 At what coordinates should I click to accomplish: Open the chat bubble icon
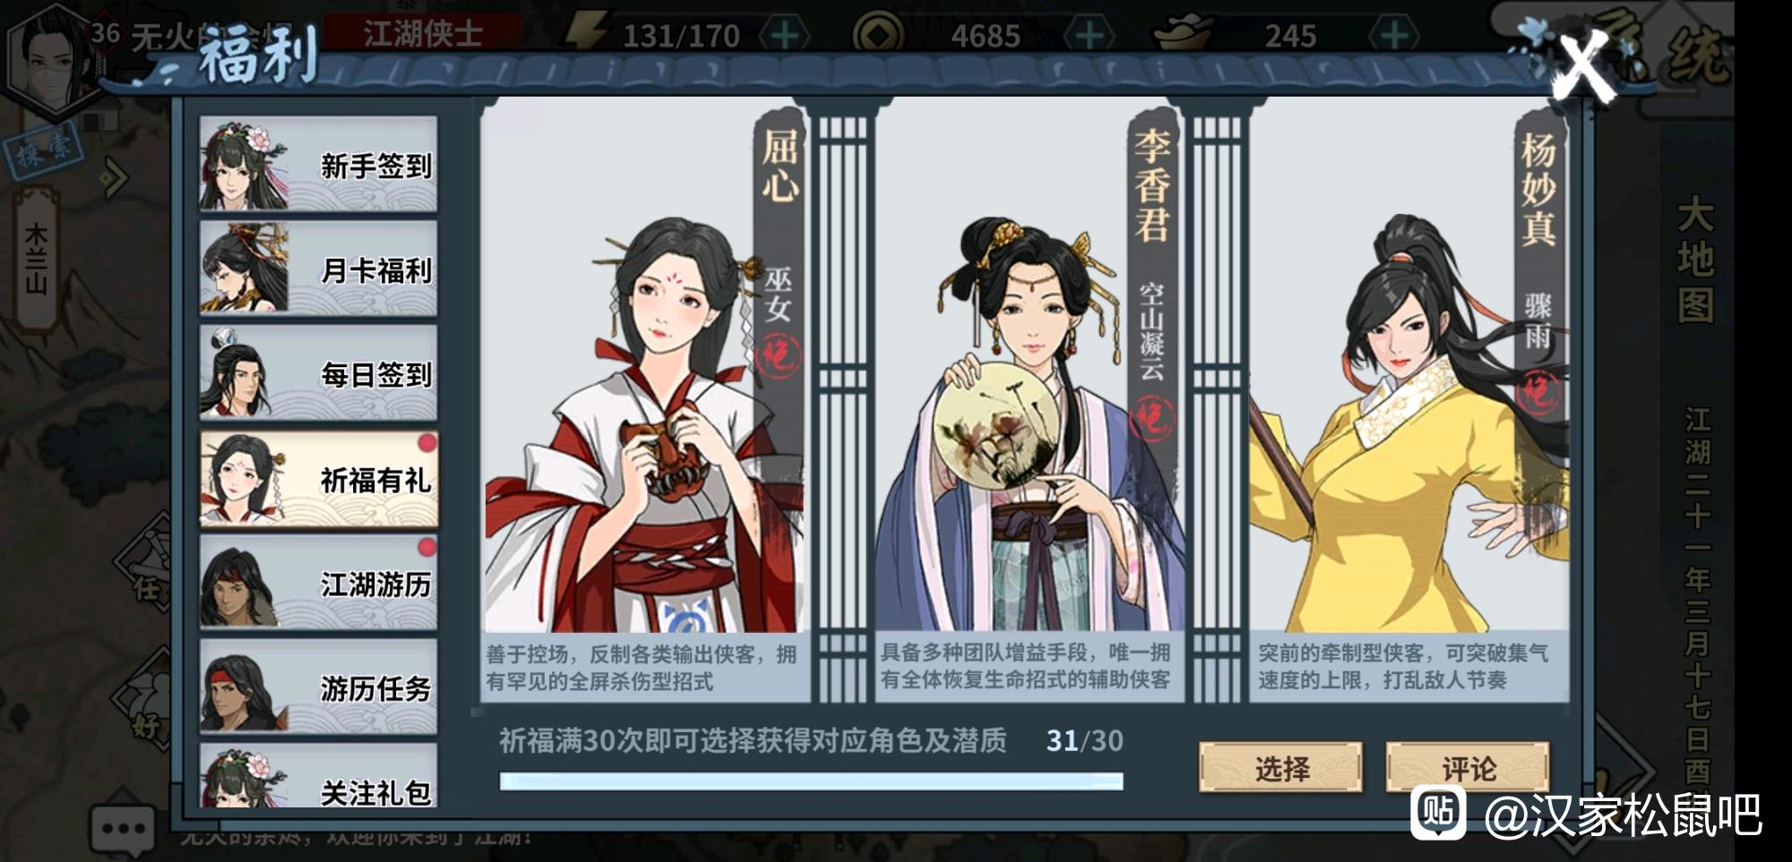click(123, 829)
